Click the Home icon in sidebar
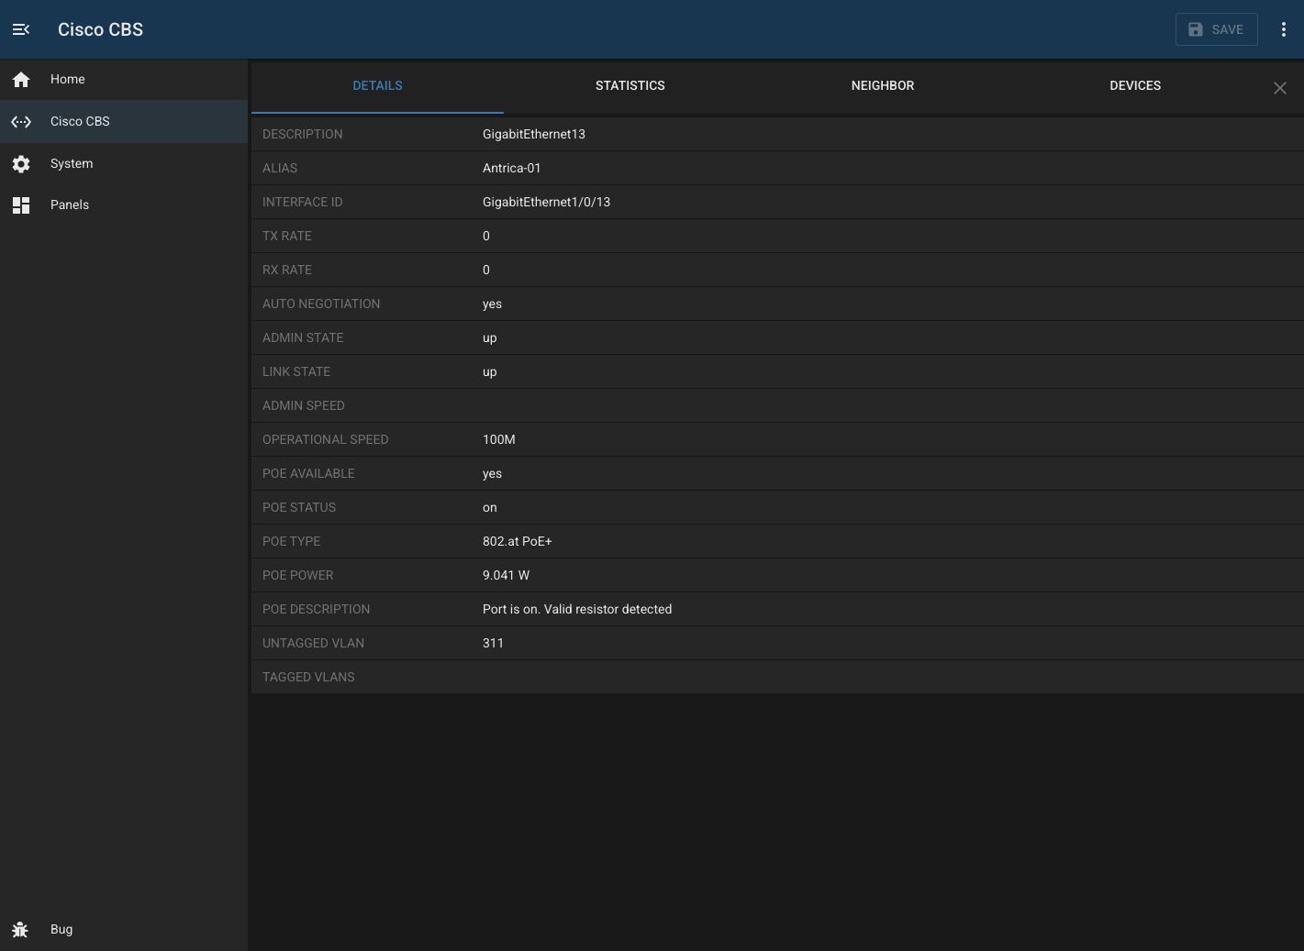Screen dimensions: 1304x951 [x=21, y=79]
